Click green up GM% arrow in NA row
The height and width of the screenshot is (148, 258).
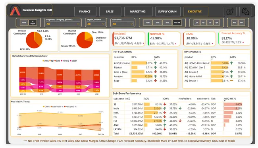click(165, 121)
